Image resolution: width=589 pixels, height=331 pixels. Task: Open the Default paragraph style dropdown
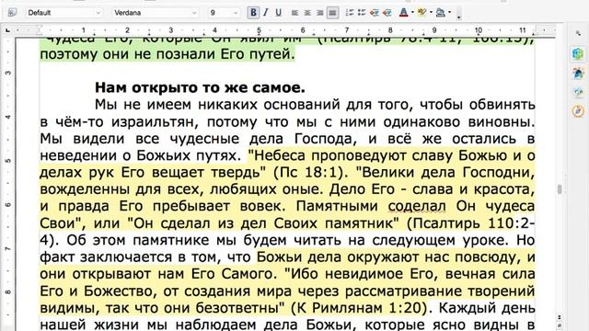click(x=98, y=13)
